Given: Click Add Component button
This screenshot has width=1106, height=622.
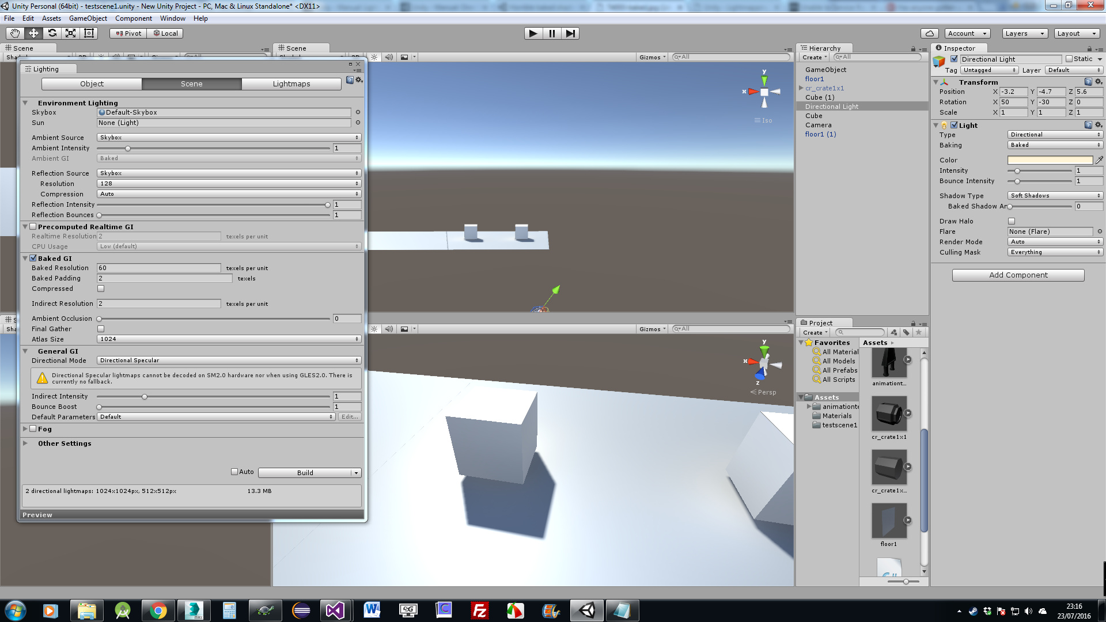Looking at the screenshot, I should click(x=1018, y=275).
